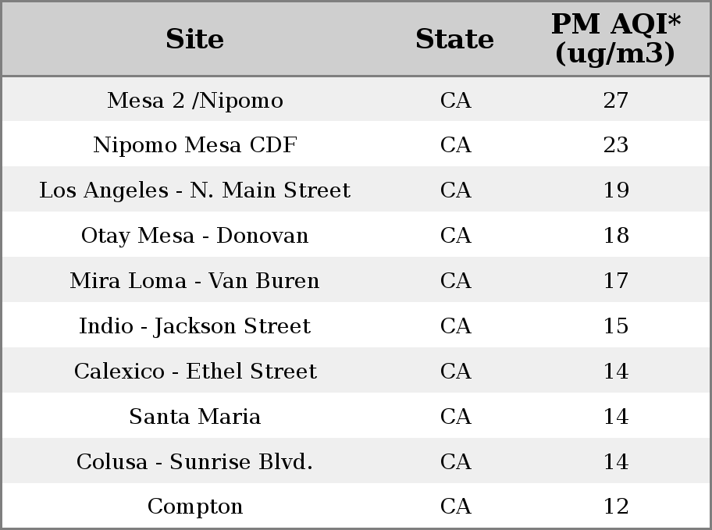712x530 pixels.
Task: Click Los Angeles - N. Main Street
Action: pos(195,190)
